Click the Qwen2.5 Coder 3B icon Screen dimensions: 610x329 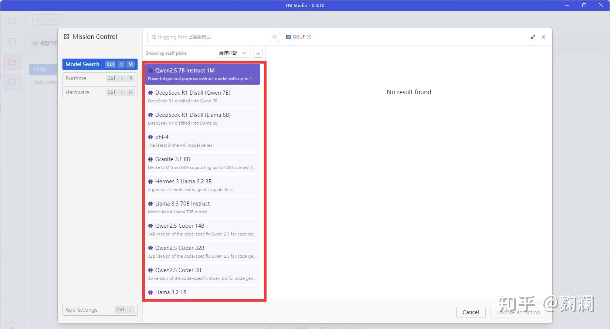(150, 270)
